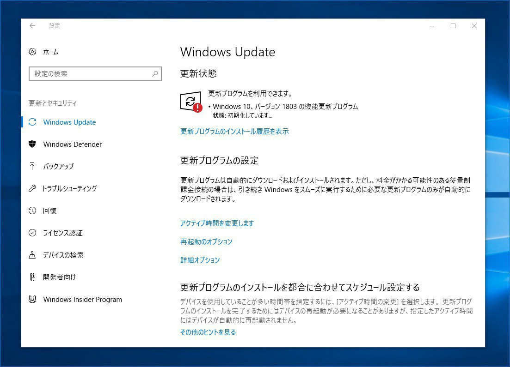Click the update status icon with red alert
Viewport: 510px width, 367px height.
pyautogui.click(x=191, y=102)
